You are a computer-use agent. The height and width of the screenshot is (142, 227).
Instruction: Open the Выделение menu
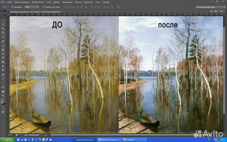67,2
